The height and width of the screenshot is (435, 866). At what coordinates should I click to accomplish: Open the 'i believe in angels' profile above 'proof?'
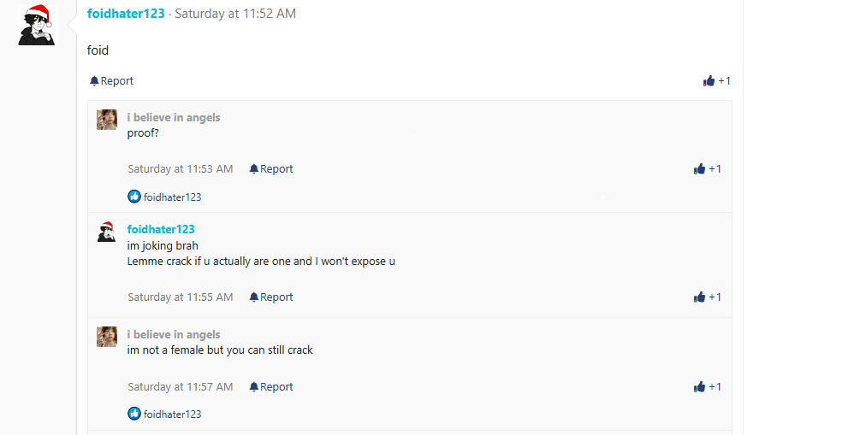tap(174, 118)
